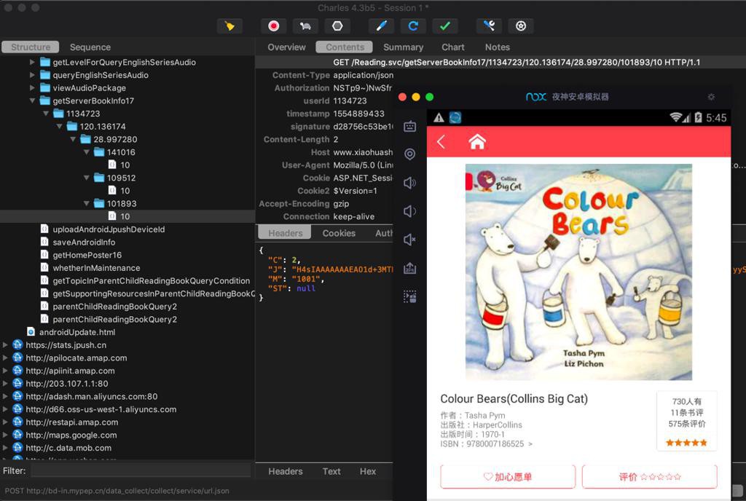
Task: Raise volume in Nox sidebar
Action: 409,183
